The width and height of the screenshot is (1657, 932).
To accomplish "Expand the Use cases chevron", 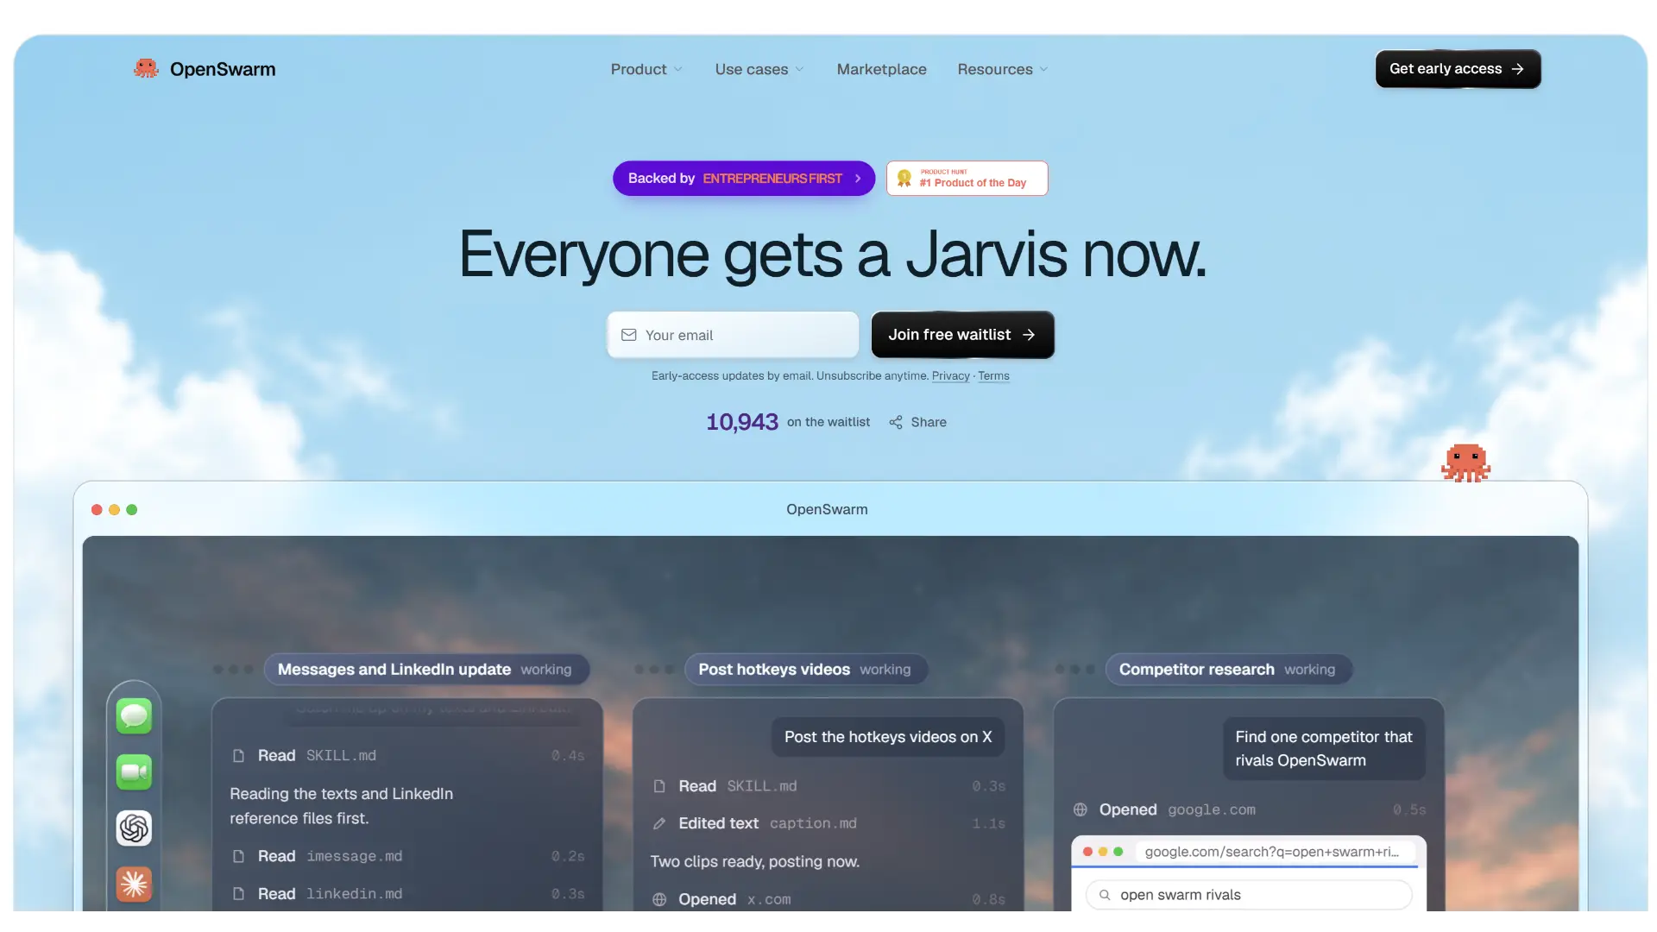I will tap(799, 69).
